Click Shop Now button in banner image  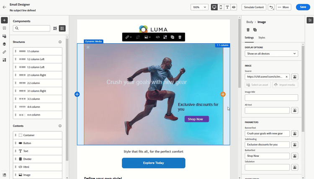(197, 119)
